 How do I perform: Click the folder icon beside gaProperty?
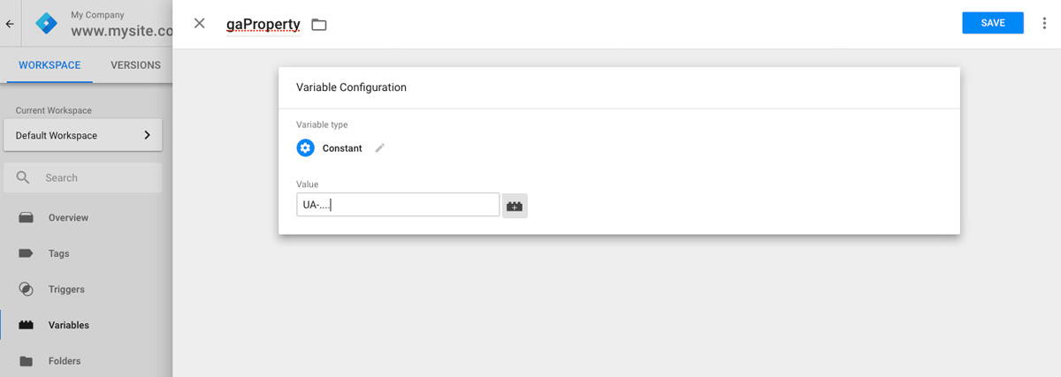(319, 25)
